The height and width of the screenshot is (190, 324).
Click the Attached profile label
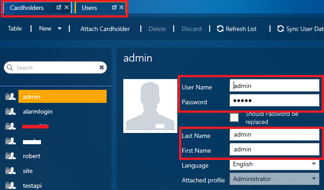pos(203,180)
